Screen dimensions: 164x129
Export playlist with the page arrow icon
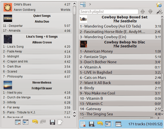coord(60,122)
